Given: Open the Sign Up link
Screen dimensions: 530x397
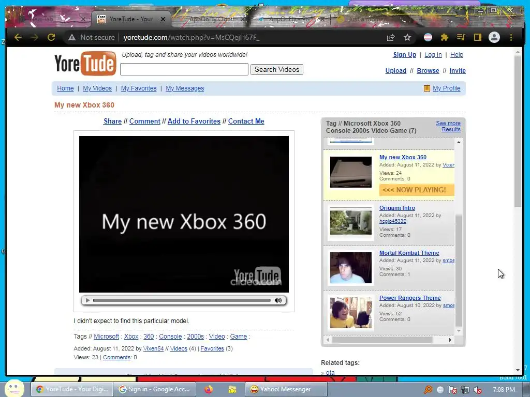Looking at the screenshot, I should (x=405, y=55).
